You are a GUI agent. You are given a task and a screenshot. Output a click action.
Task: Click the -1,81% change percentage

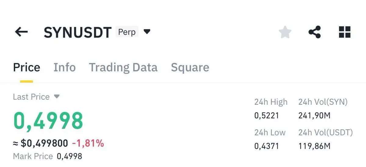pos(88,143)
